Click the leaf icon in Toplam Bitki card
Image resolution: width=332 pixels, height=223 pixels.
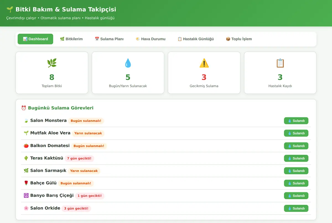coord(52,63)
